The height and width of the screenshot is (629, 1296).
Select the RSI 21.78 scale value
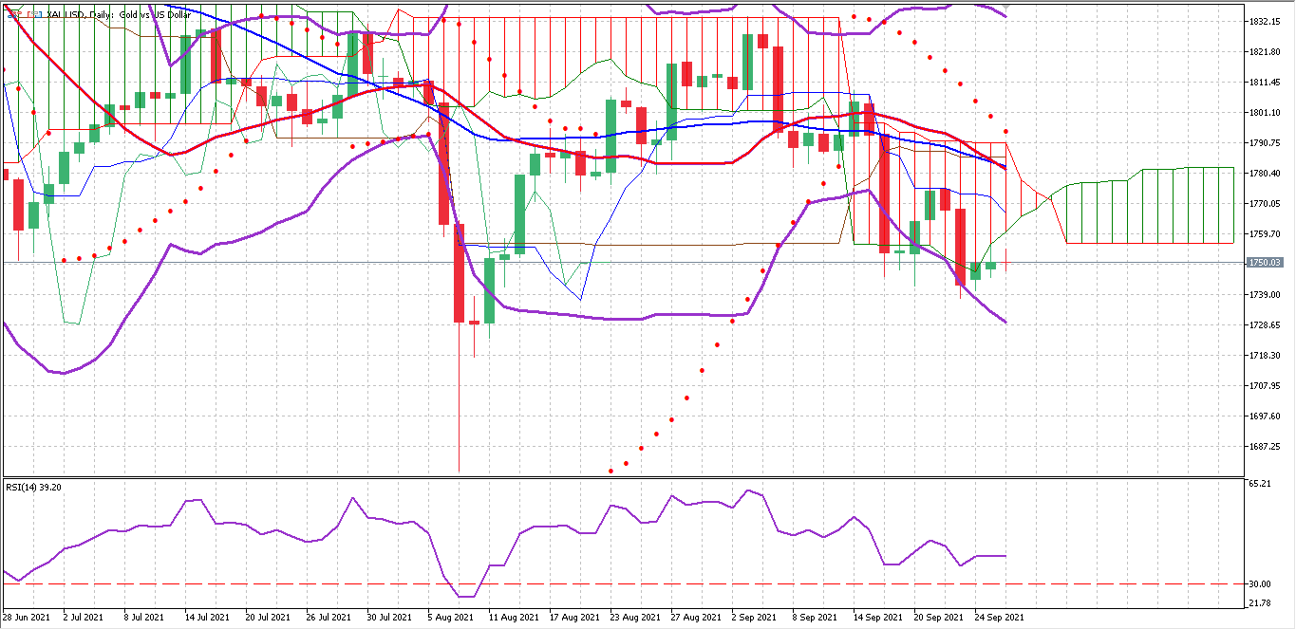(1258, 603)
